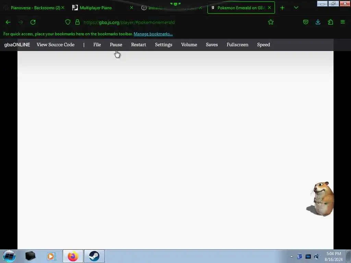Image resolution: width=351 pixels, height=263 pixels.
Task: Switch to the third browser tab
Action: tap(172, 8)
